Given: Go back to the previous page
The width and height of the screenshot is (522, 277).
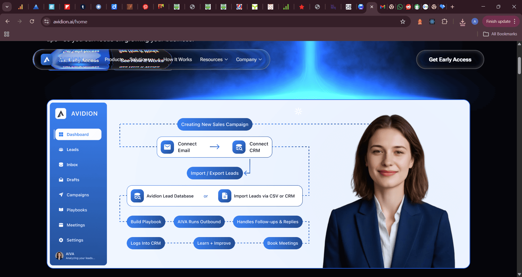Looking at the screenshot, I should pos(8,21).
